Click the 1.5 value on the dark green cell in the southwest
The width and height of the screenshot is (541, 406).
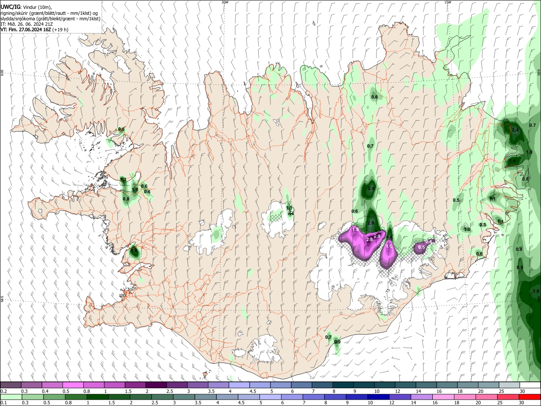134,251
